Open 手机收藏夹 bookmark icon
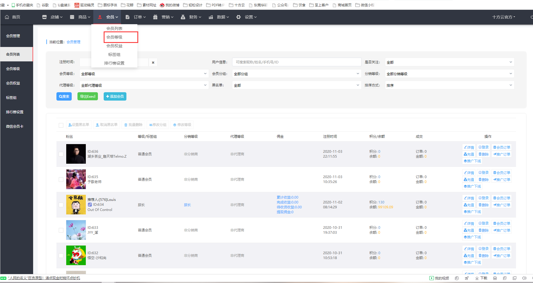The image size is (533, 283). click(x=13, y=5)
